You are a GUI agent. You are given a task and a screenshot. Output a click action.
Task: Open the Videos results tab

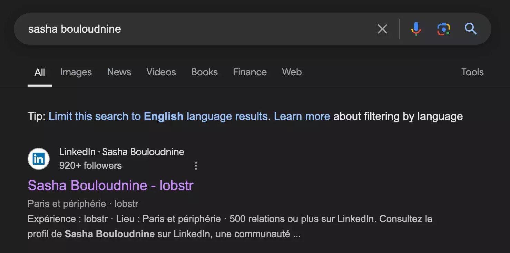[x=161, y=72]
